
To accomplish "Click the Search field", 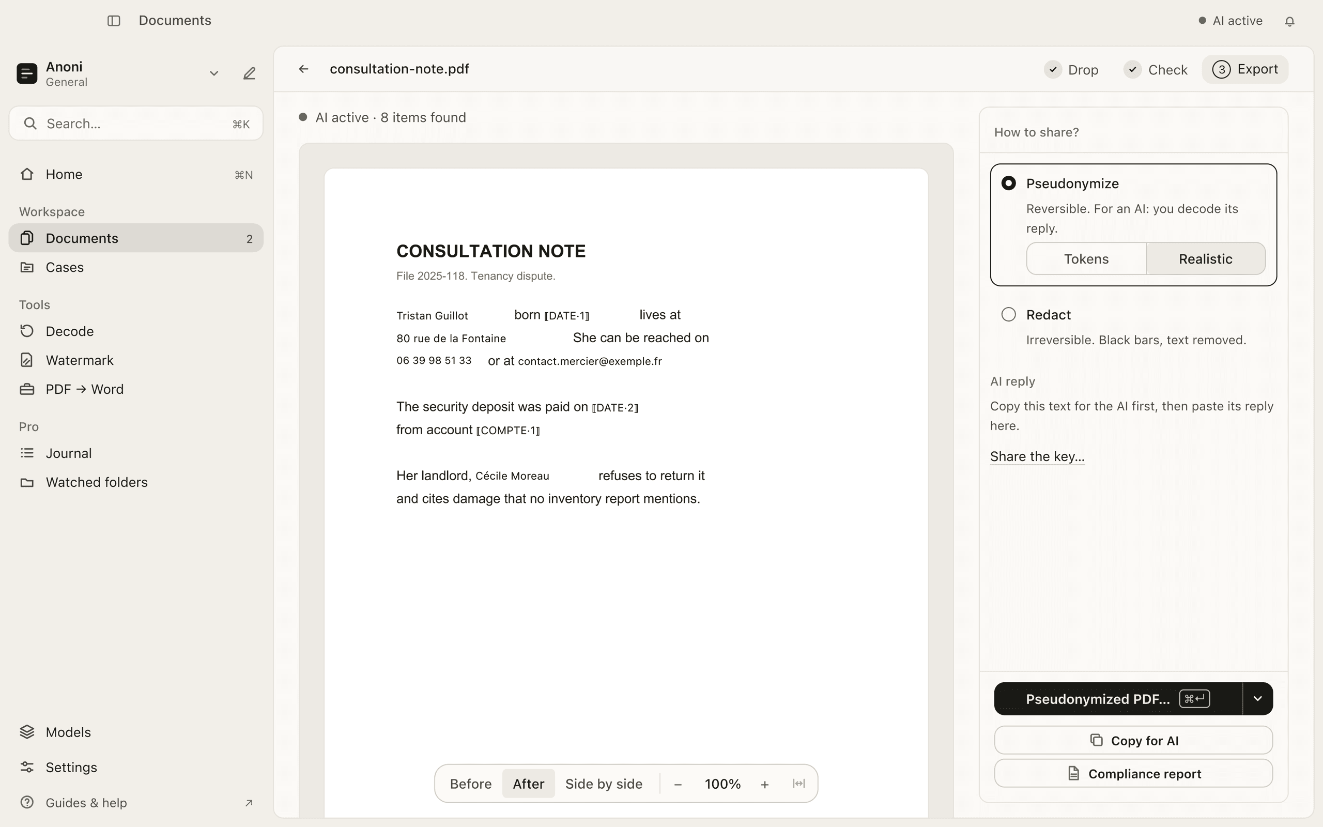I will [135, 124].
